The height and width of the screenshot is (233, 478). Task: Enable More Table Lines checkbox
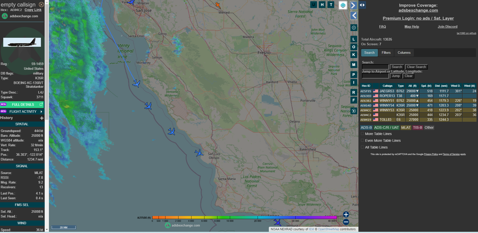362,134
